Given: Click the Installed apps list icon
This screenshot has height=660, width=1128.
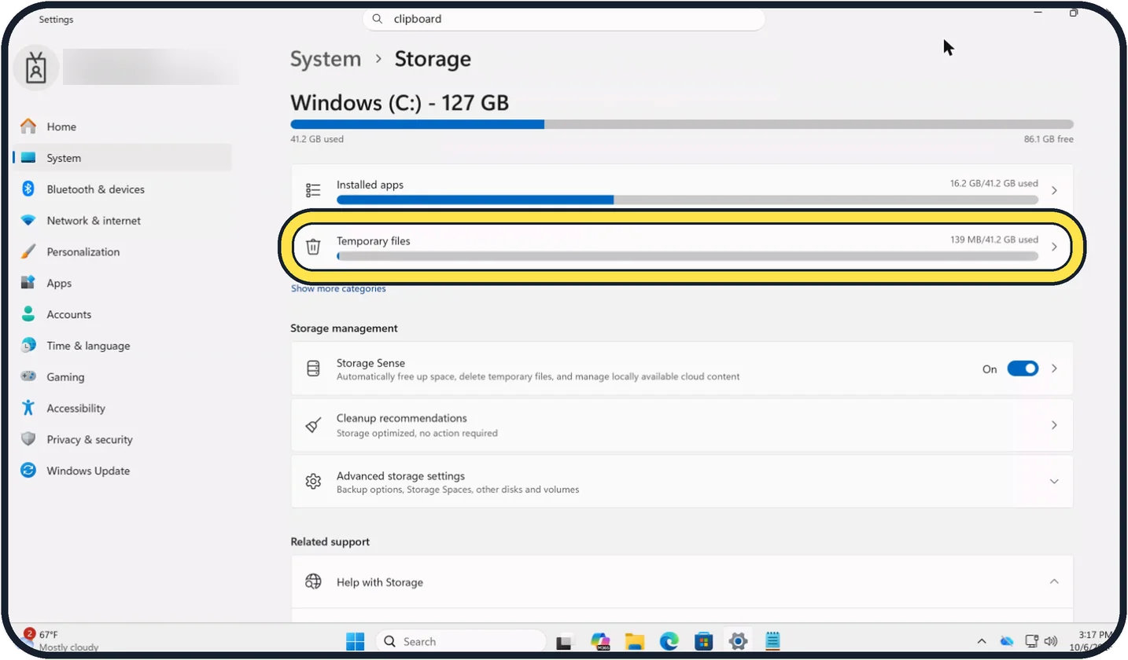Looking at the screenshot, I should coord(313,190).
